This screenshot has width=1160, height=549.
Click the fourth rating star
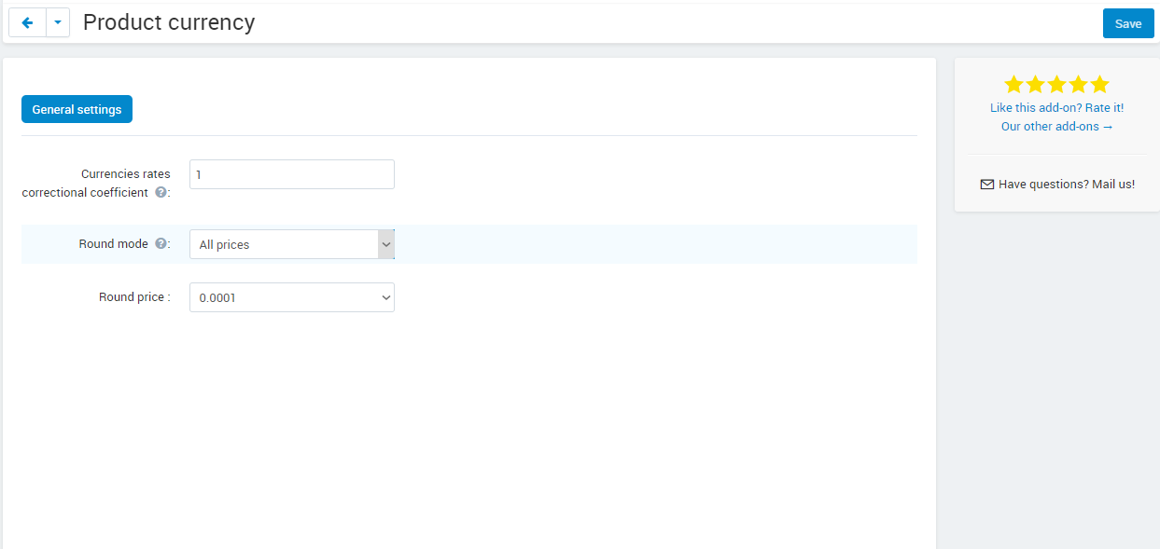pos(1078,85)
